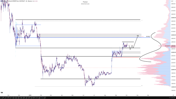Click the May label on time axis
The image size is (176, 99).
tap(72, 95)
